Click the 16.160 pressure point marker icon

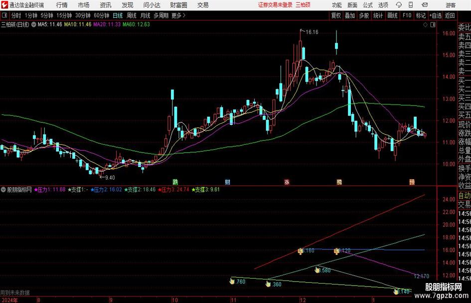coord(301,251)
